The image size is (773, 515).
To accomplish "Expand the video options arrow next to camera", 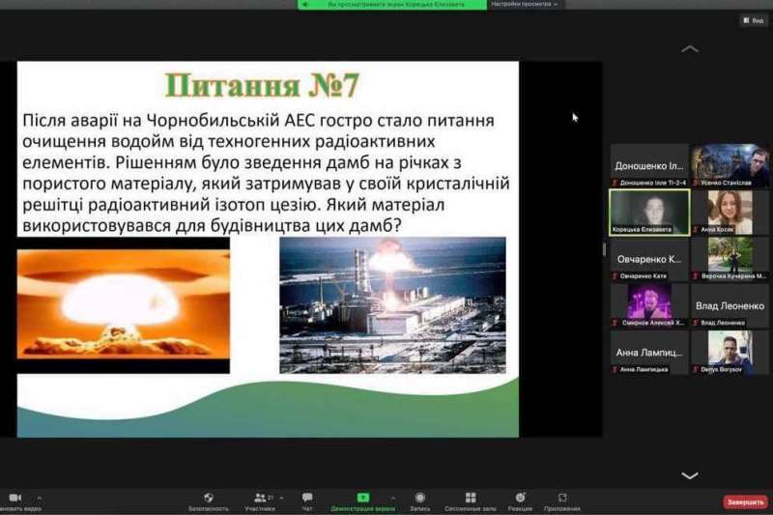I will pos(40,498).
